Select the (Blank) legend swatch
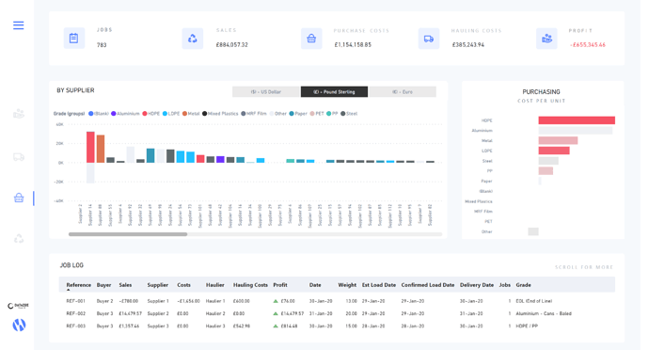649x350 pixels. pos(90,114)
